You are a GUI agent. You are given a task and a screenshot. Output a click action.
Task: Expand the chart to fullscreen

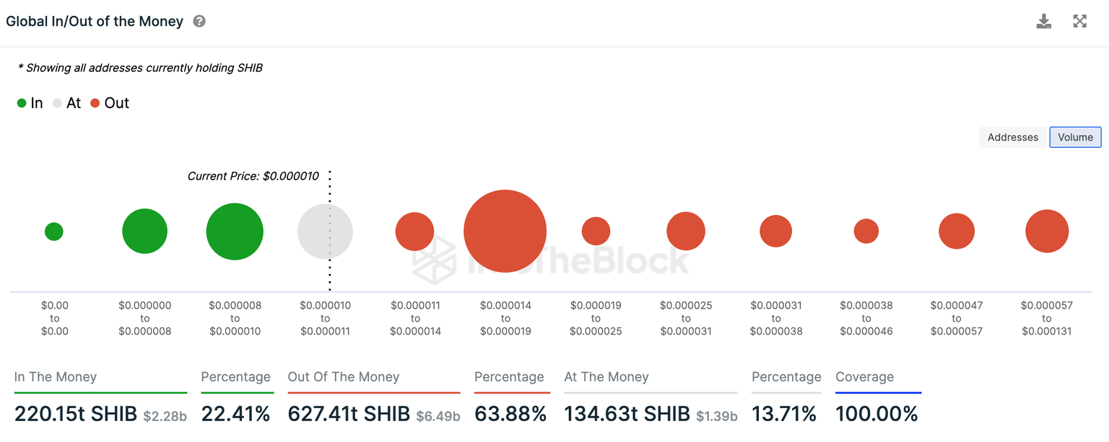tap(1079, 21)
